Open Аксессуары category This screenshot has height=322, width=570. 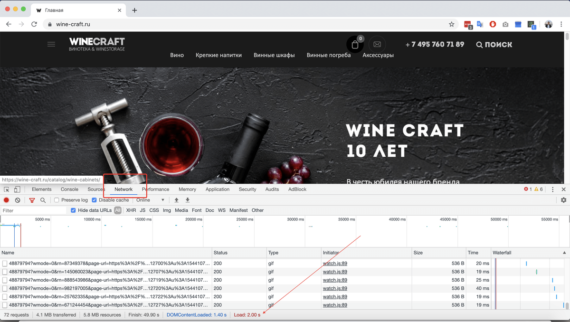point(378,55)
